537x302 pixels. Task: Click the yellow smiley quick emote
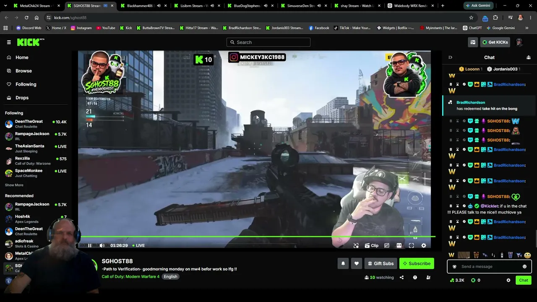[527, 255]
